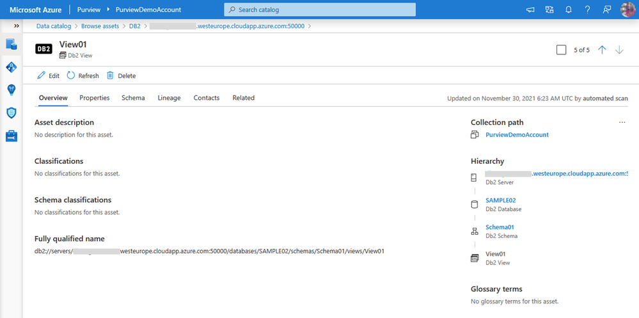Click PurviewDemoAccount in the top header
Screen dimensions: 639x318
click(148, 10)
